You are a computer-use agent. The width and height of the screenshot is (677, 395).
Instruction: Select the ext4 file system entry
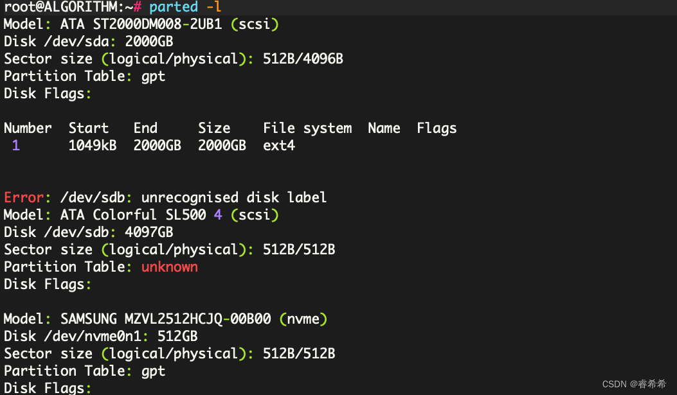point(278,145)
